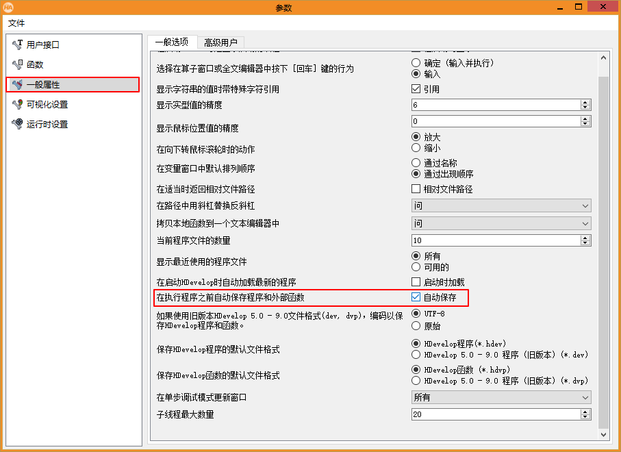Image resolution: width=621 pixels, height=452 pixels.
Task: Click the scrollbar down arrow
Action: click(x=604, y=435)
